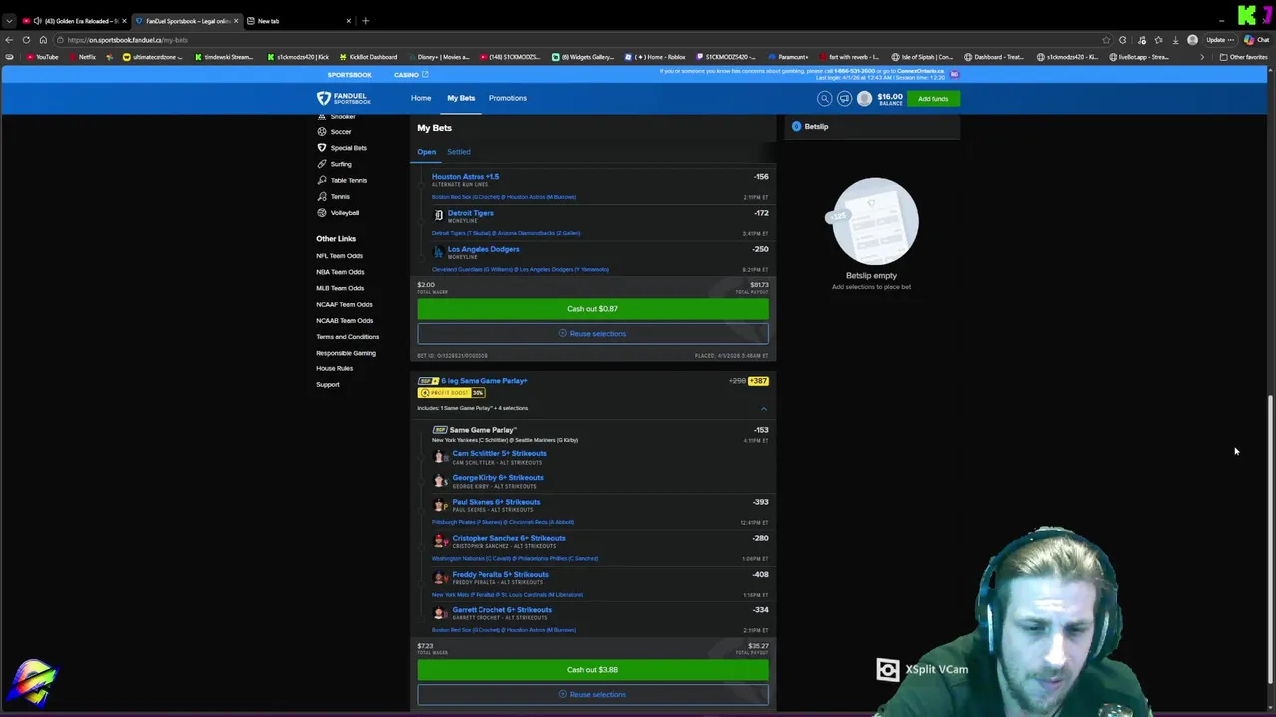Click the Los Angeles Dodgers team logo
Screen dimensions: 1276x717
[x=438, y=251]
